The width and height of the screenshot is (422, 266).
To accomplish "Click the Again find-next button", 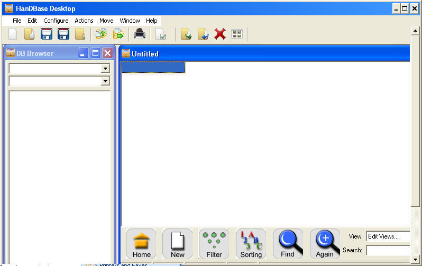I will pyautogui.click(x=325, y=244).
